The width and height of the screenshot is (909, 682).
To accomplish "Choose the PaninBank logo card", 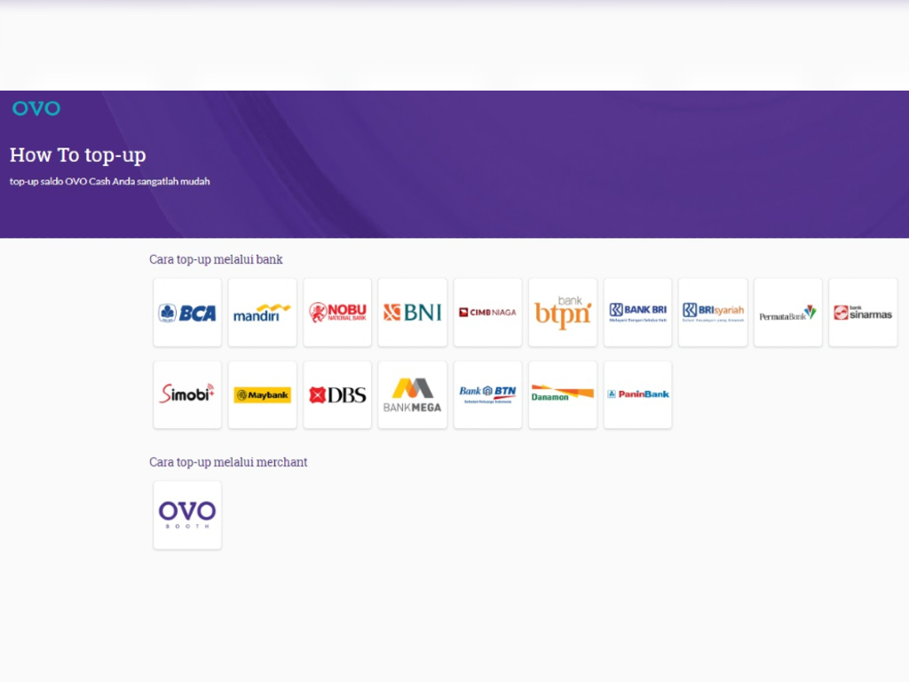I will coord(637,395).
